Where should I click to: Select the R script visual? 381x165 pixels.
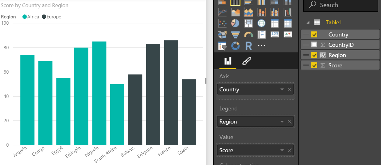(249, 46)
